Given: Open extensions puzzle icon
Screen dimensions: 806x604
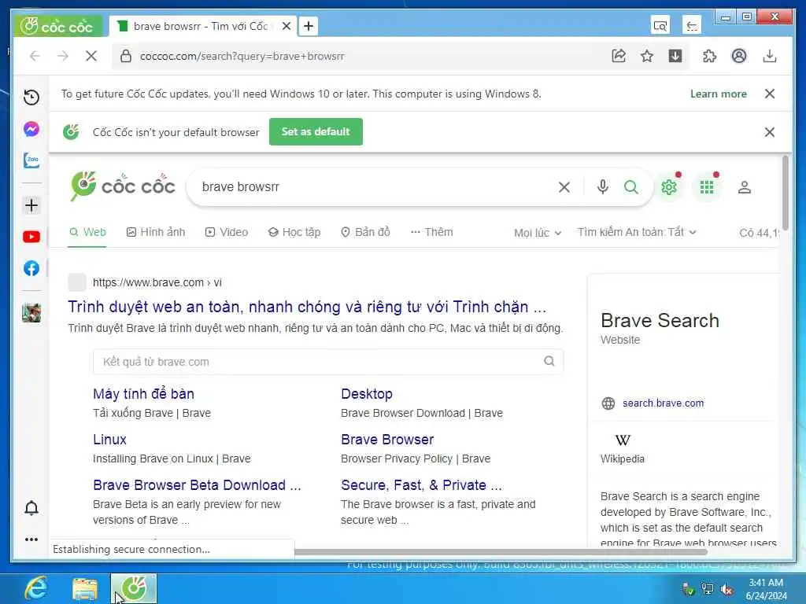Looking at the screenshot, I should 709,56.
